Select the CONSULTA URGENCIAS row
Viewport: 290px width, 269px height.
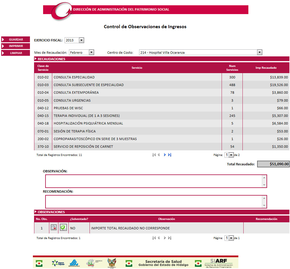[162, 100]
